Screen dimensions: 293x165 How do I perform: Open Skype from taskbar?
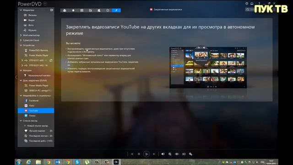click(x=77, y=162)
